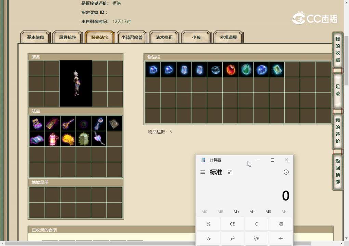Open 我的还价 in side panel
Screen dimensions: 349x246
tap(338, 131)
